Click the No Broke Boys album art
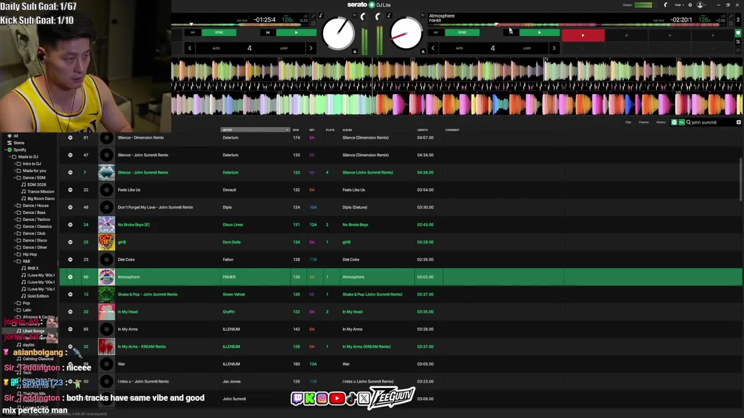Image resolution: width=744 pixels, height=418 pixels. (106, 225)
